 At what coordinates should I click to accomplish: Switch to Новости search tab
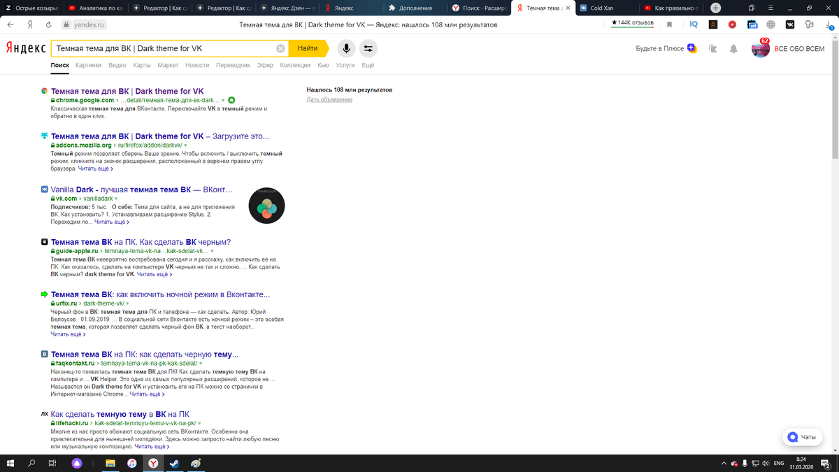[x=197, y=65]
